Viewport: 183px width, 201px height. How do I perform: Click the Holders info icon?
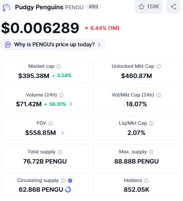pos(146,181)
